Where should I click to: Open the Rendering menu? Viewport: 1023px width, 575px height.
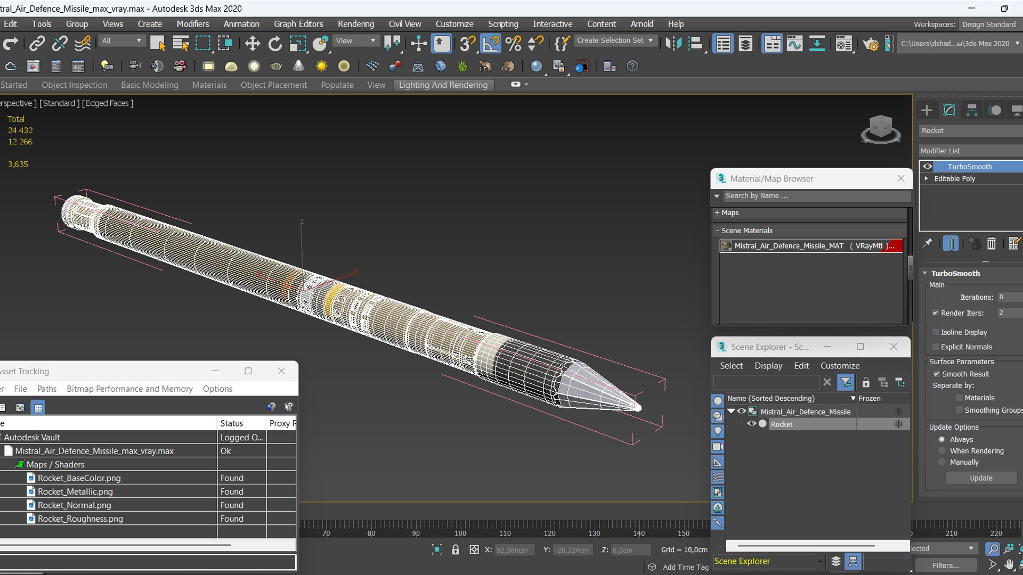coord(356,24)
